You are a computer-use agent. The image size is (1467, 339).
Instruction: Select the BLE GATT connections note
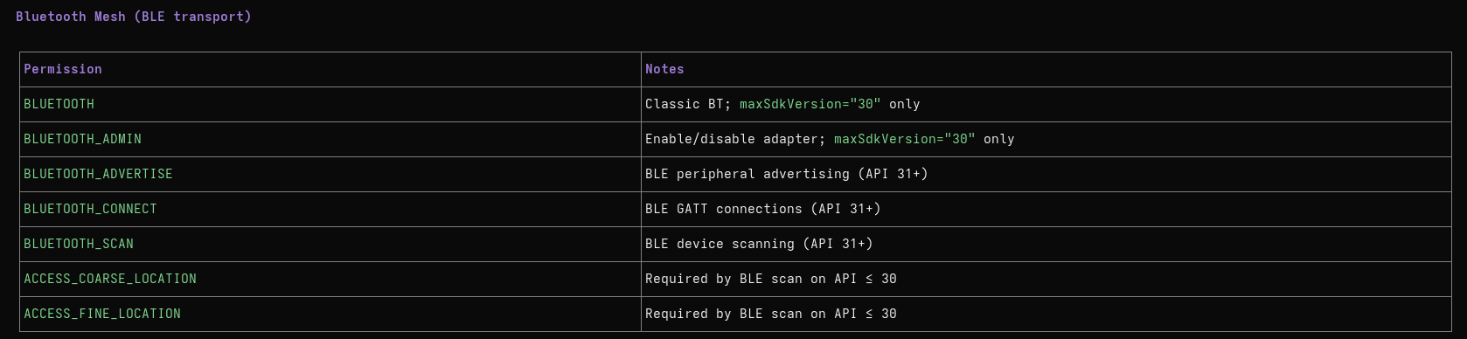[x=763, y=209]
